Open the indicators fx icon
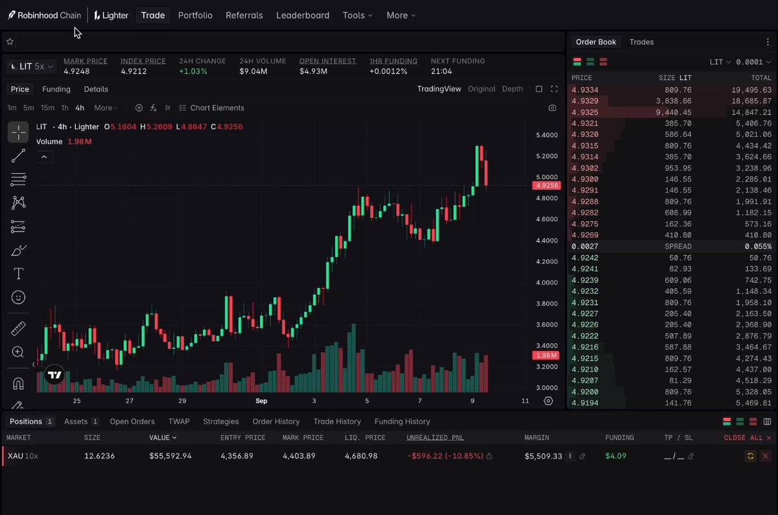Viewport: 778px width, 515px height. (153, 108)
